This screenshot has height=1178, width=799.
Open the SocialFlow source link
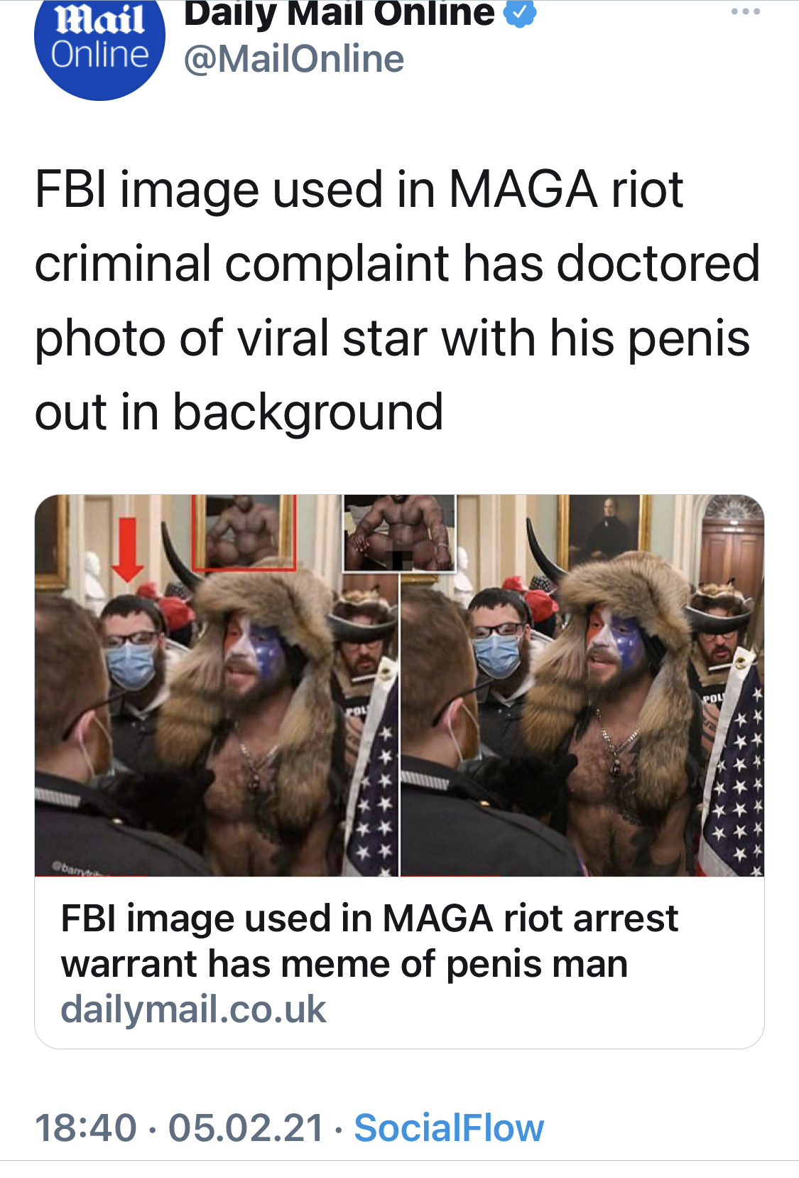pos(449,1128)
